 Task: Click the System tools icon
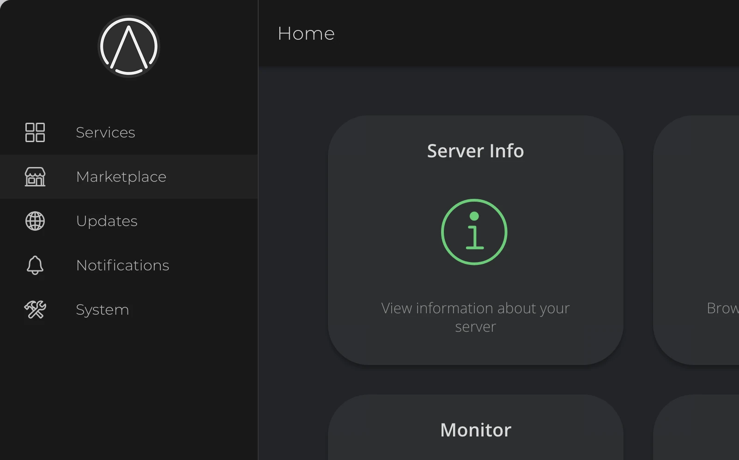[x=35, y=310]
